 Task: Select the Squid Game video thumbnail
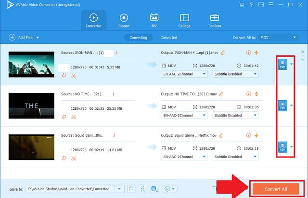[31, 147]
